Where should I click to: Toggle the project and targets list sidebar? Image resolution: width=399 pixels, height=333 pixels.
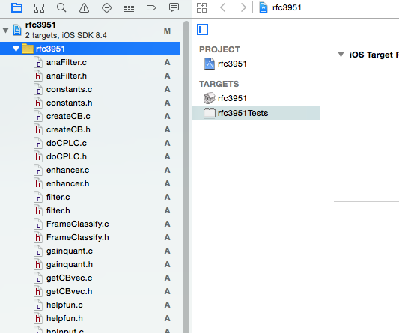click(203, 29)
